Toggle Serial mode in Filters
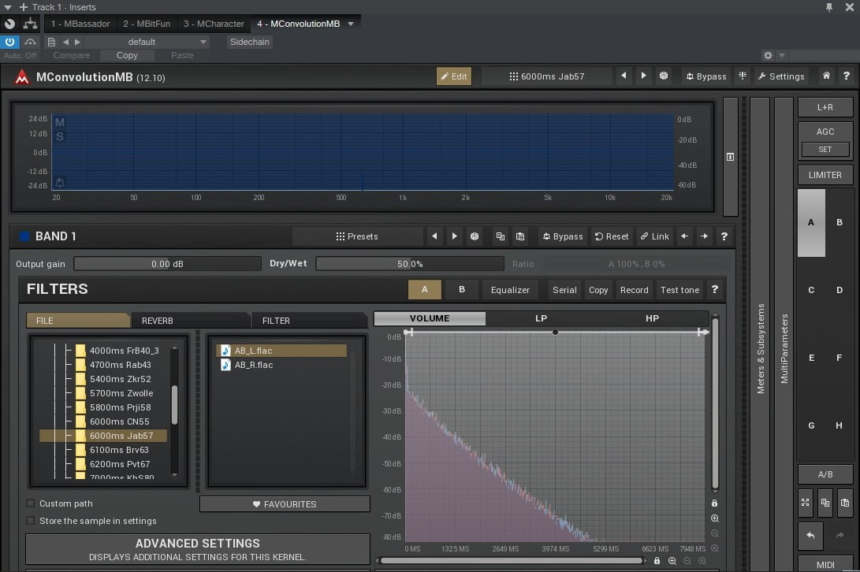The height and width of the screenshot is (572, 860). click(x=564, y=290)
